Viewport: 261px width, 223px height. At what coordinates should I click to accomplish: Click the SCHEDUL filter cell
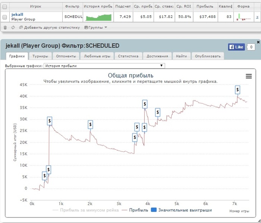pos(73,17)
